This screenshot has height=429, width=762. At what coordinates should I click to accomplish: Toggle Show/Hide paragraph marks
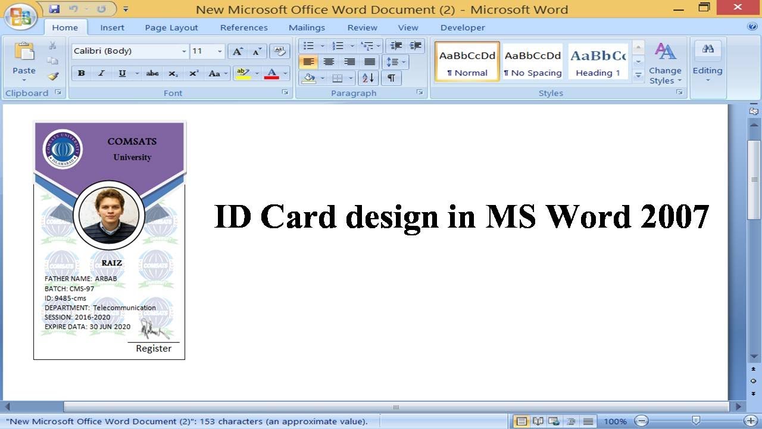(x=391, y=78)
